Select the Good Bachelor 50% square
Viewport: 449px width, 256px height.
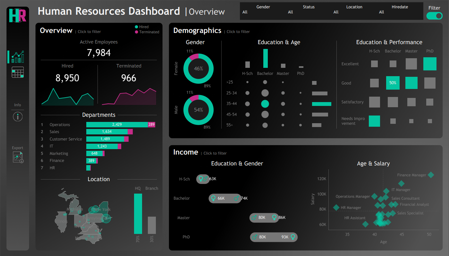coord(393,83)
